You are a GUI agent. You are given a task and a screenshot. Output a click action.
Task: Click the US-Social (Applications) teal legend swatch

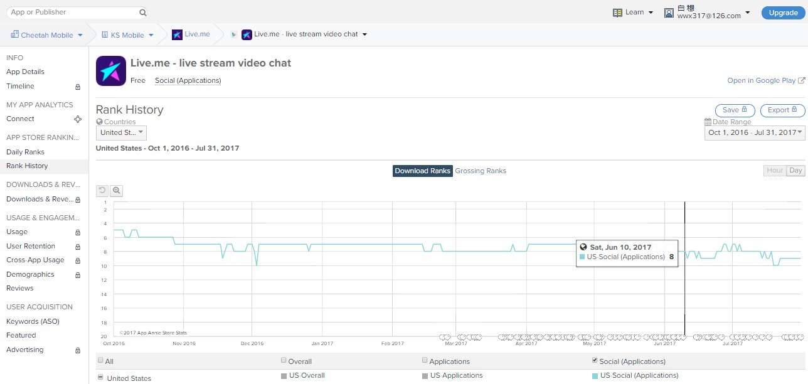pos(595,376)
